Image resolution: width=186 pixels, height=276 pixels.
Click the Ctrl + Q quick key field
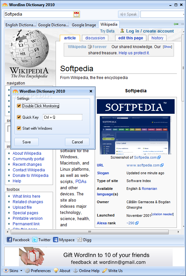[62, 117]
